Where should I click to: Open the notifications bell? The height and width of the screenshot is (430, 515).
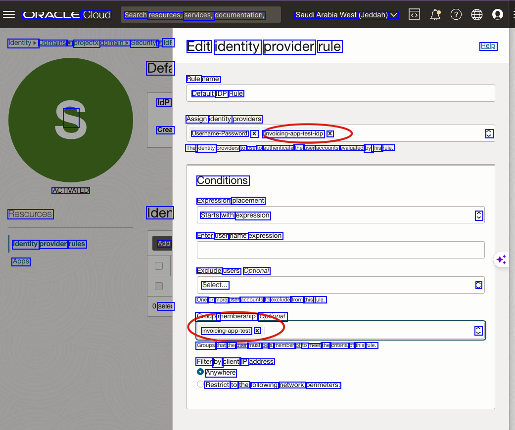click(x=435, y=14)
